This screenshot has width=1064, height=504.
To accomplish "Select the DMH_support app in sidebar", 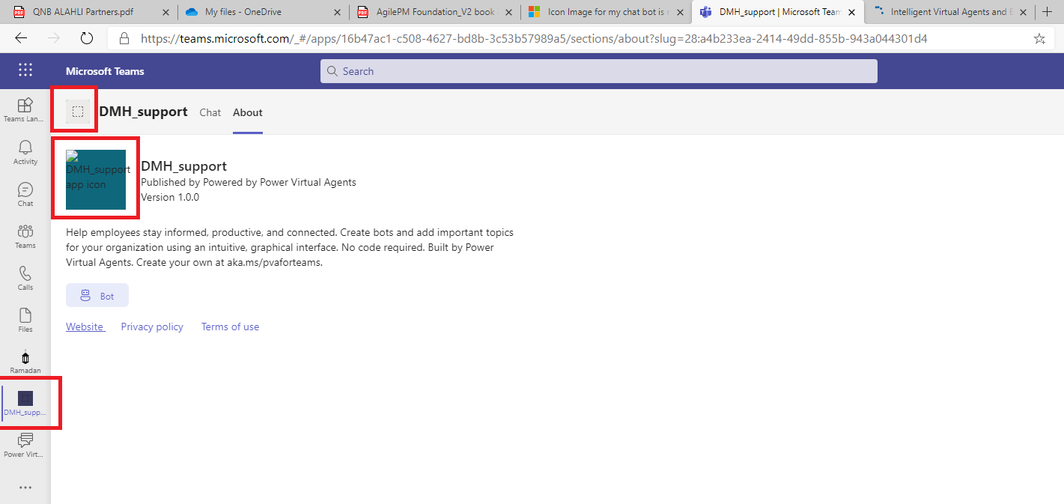I will 25,403.
